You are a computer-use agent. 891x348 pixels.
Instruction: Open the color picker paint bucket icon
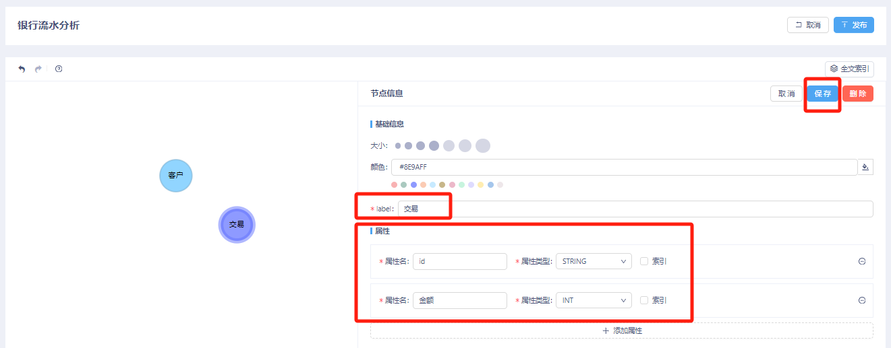(x=865, y=167)
